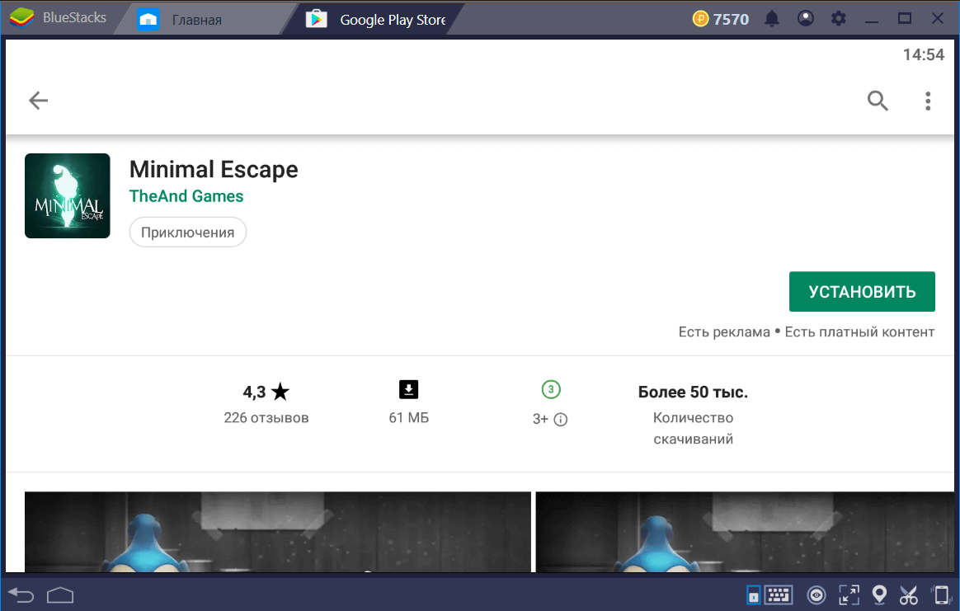
Task: Open the first game screenshot
Action: click(x=278, y=532)
